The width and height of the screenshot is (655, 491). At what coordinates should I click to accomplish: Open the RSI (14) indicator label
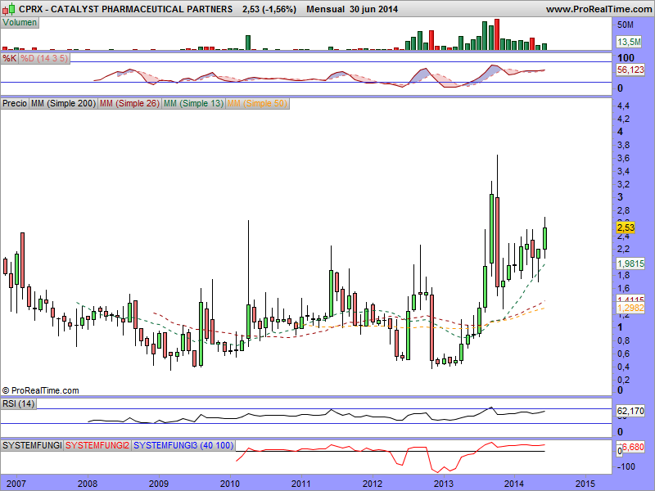(18, 403)
